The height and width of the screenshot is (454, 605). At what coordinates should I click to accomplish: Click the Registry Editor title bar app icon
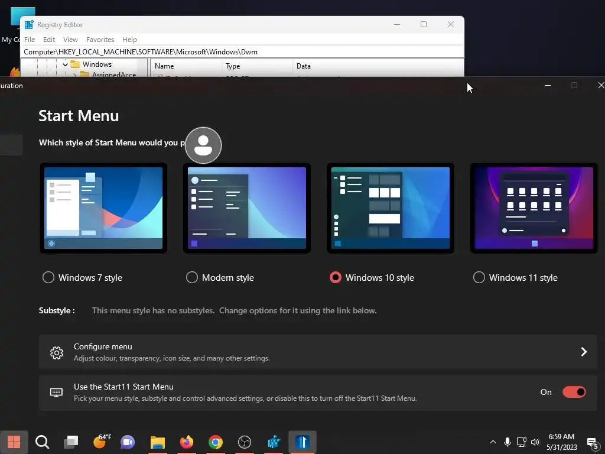click(29, 25)
